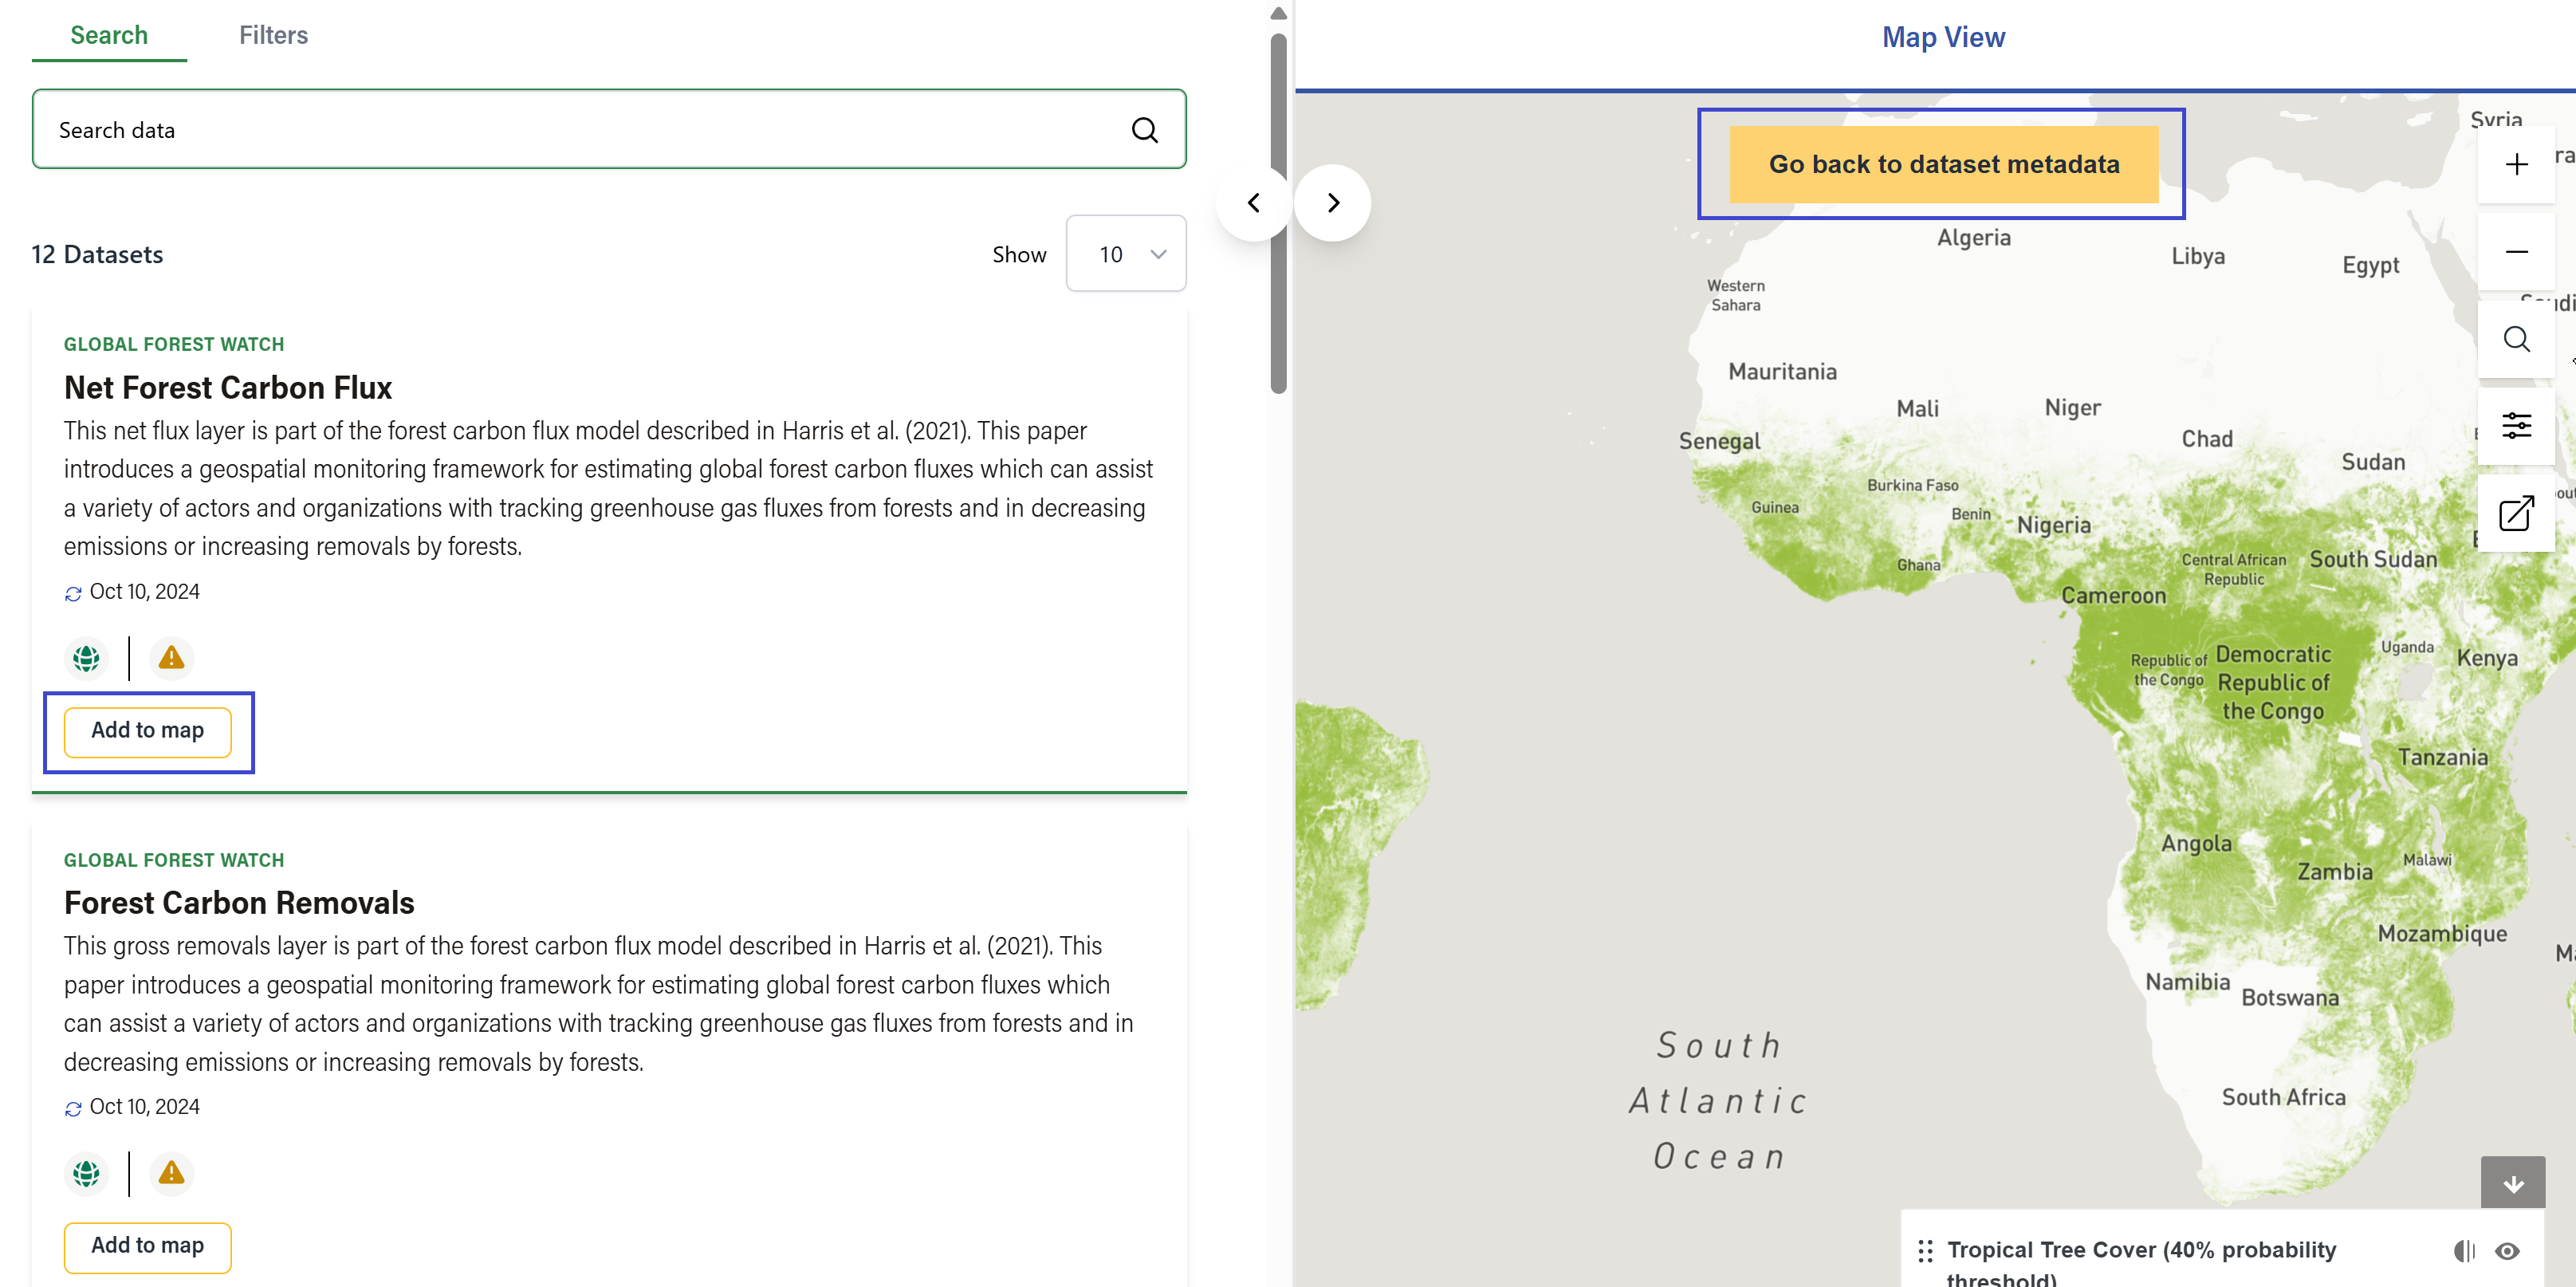Image resolution: width=2576 pixels, height=1287 pixels.
Task: Add Net Forest Carbon Flux to map
Action: click(148, 731)
